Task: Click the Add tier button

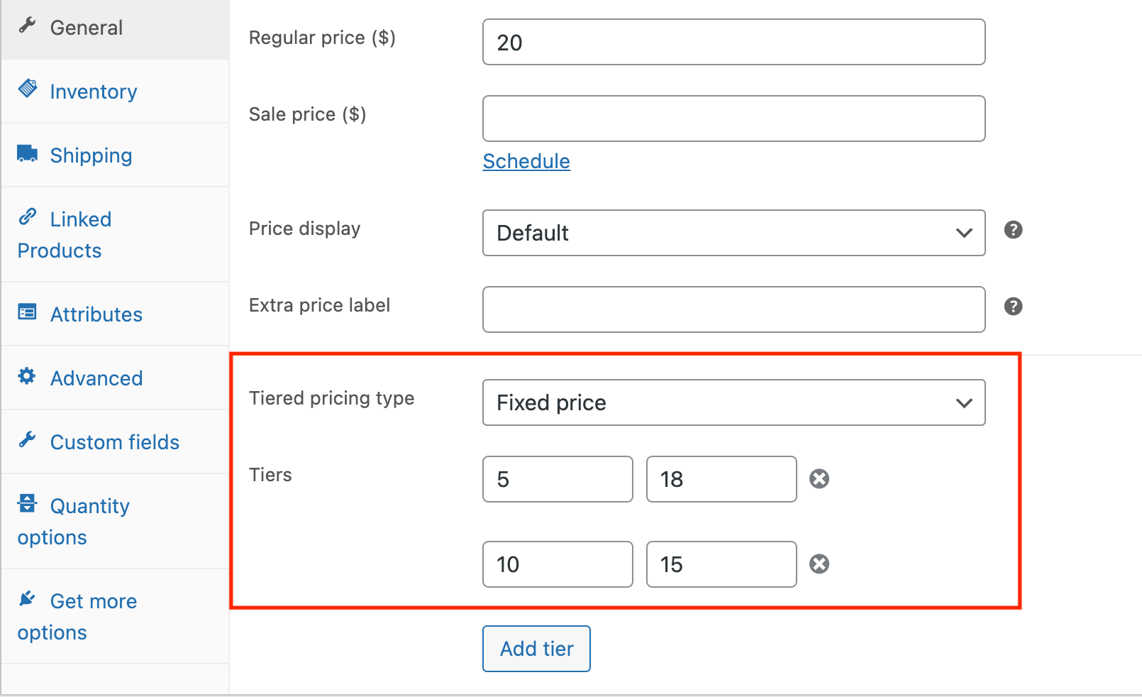Action: point(536,649)
